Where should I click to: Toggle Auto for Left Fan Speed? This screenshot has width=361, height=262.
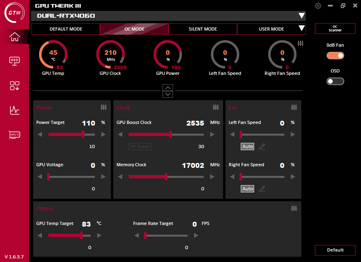pos(248,146)
